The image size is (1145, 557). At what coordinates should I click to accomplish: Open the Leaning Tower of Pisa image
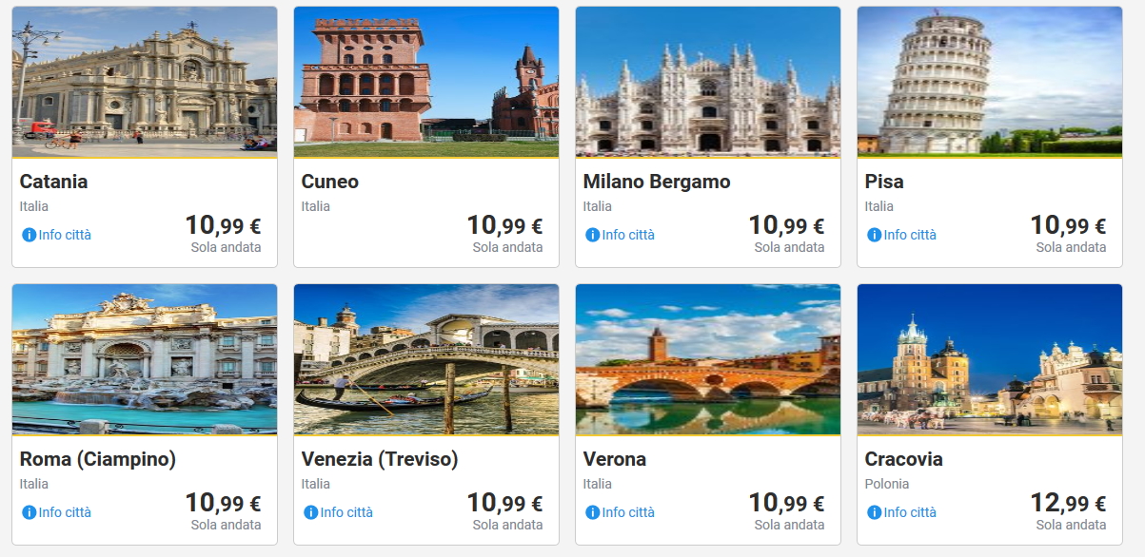pos(990,82)
